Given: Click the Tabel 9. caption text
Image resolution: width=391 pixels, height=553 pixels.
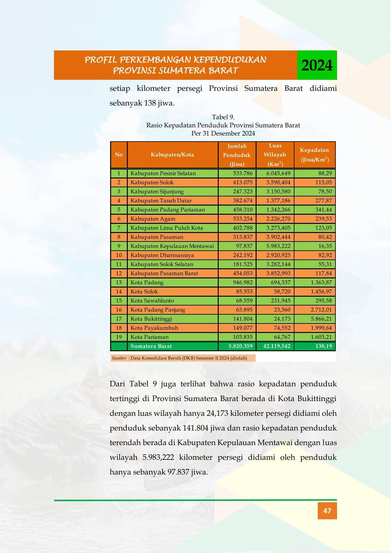Looking at the screenshot, I should 223,117.
